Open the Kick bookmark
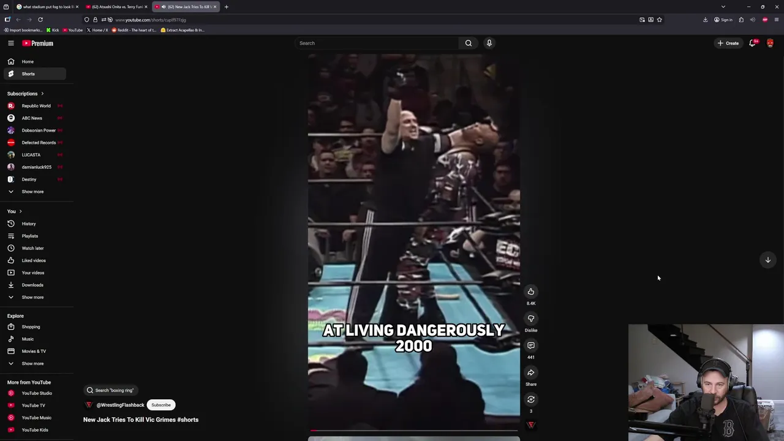The height and width of the screenshot is (441, 784). click(x=53, y=30)
